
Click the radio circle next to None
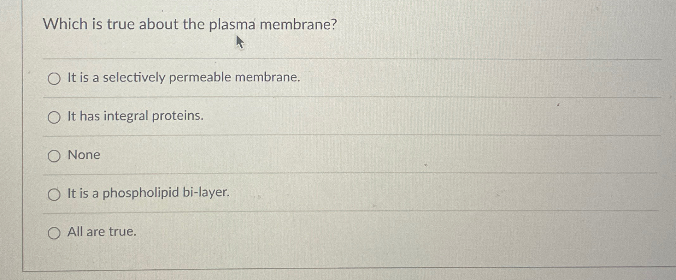pos(54,155)
